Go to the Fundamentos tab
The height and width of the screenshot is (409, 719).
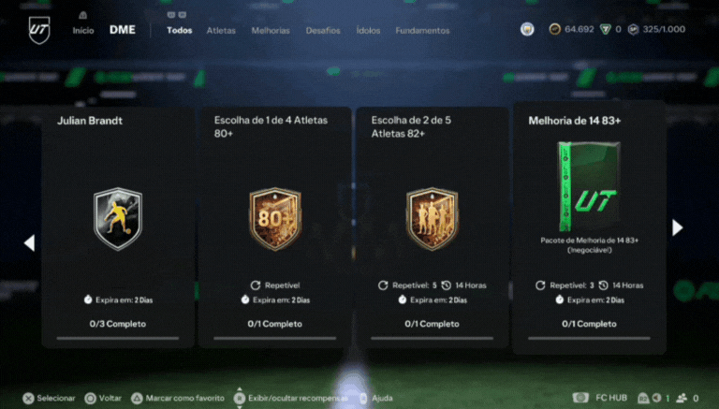click(x=422, y=31)
